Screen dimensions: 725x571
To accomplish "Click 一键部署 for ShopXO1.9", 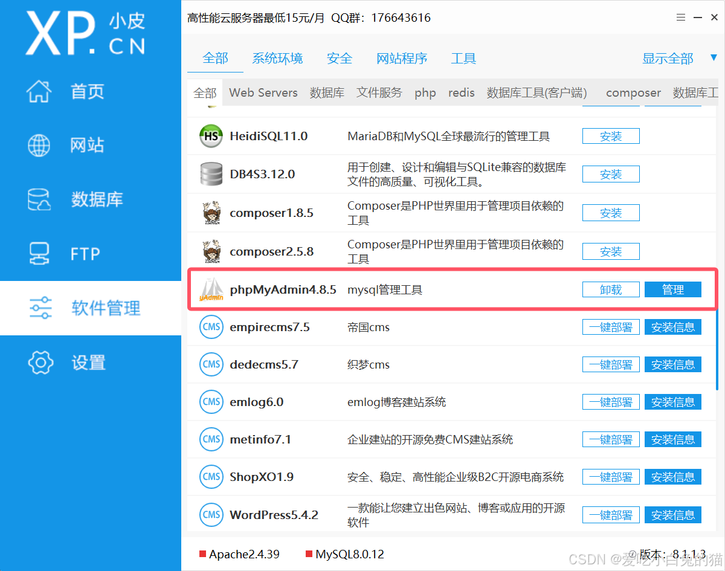I will click(611, 477).
